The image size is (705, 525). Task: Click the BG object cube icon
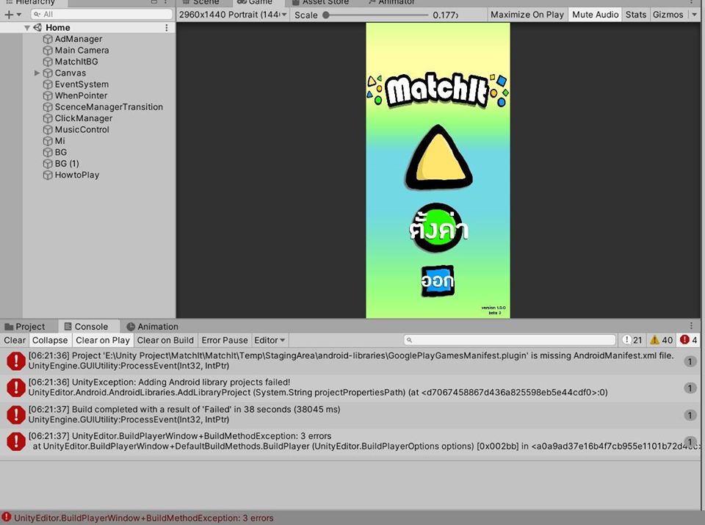(48, 153)
